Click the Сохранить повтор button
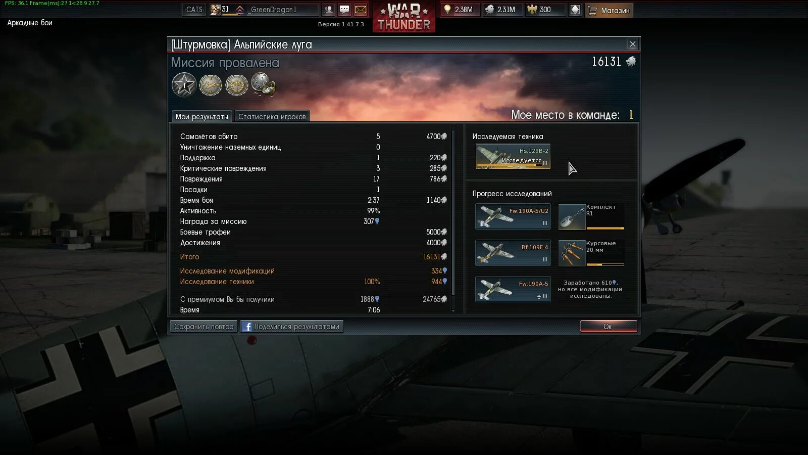 204,327
